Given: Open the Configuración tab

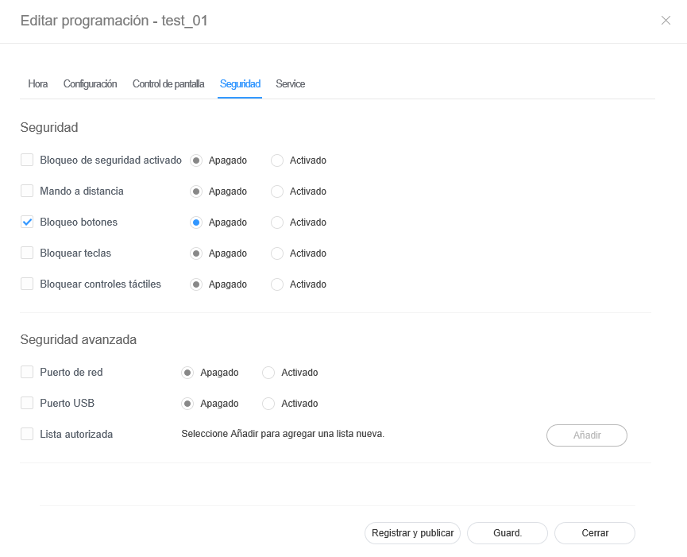Looking at the screenshot, I should coord(90,83).
